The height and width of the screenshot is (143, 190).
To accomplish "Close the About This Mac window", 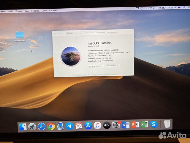I will 55,33.
